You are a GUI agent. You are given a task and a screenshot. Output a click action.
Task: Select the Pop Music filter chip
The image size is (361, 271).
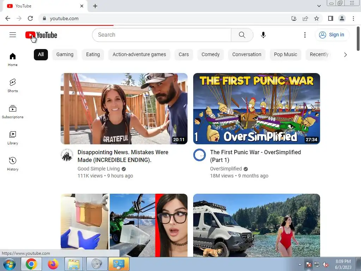pos(286,55)
